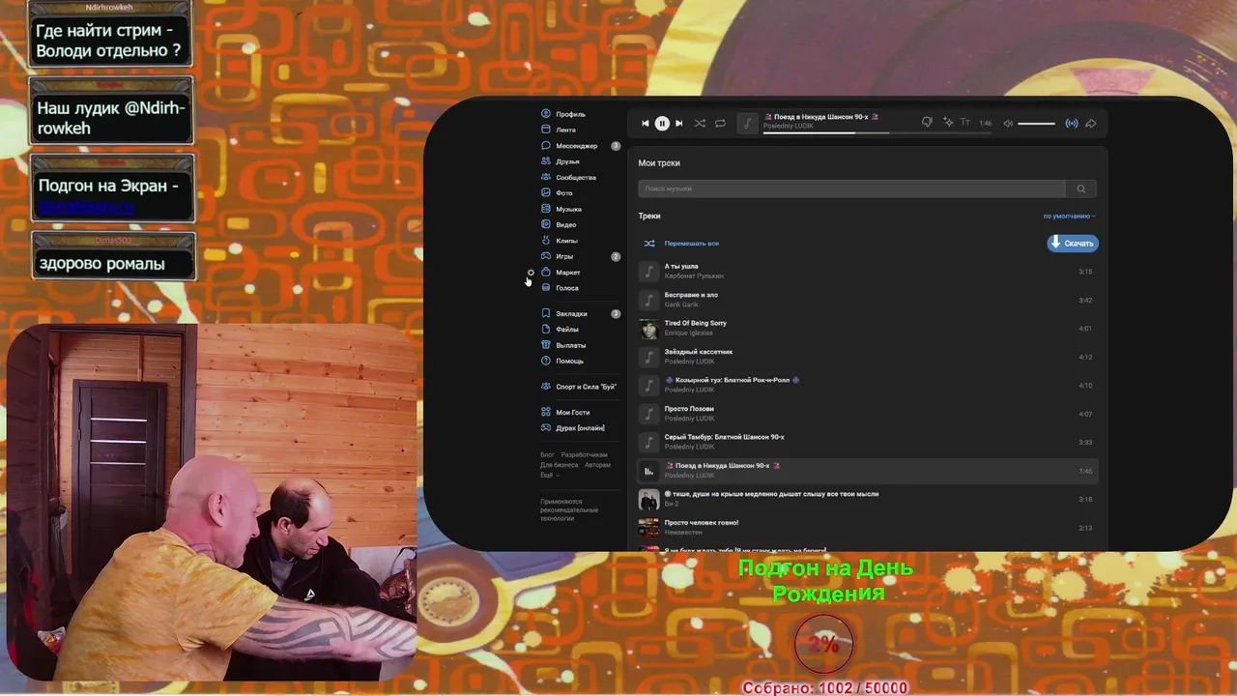
Task: Toggle shuffle in the player bar
Action: coord(700,123)
